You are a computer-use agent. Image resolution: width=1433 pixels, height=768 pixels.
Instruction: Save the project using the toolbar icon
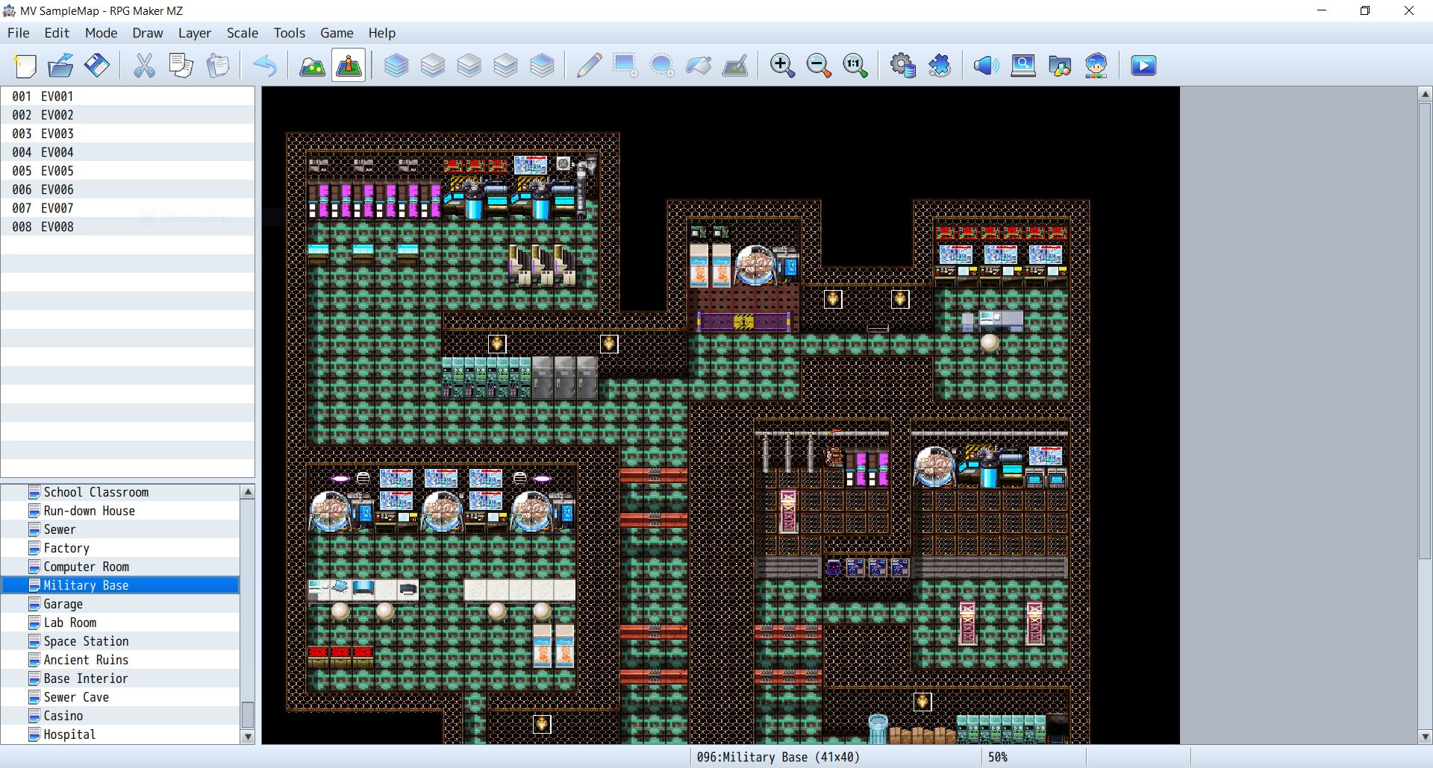pos(97,66)
